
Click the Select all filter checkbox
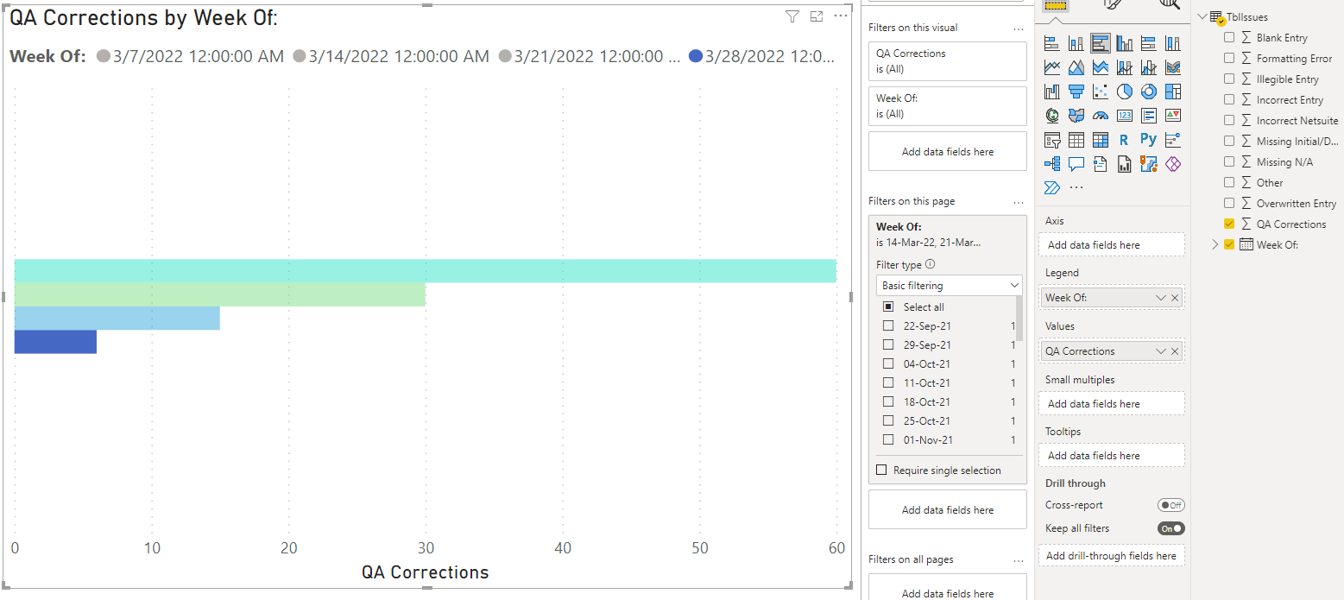tap(887, 306)
